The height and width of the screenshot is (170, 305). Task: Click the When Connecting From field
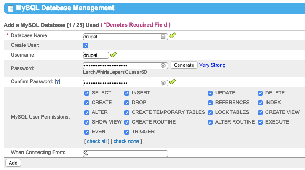(126, 154)
